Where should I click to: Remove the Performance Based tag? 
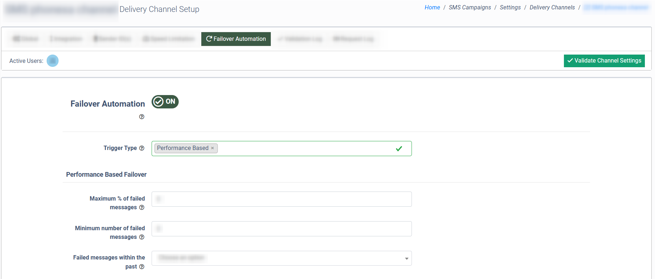tap(213, 148)
